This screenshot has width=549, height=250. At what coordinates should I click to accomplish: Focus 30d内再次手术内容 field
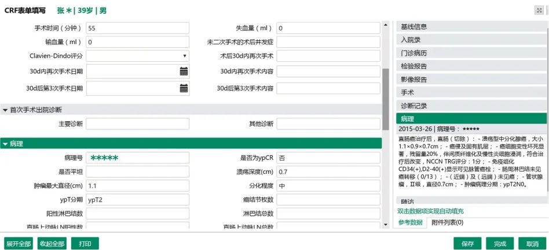328,72
